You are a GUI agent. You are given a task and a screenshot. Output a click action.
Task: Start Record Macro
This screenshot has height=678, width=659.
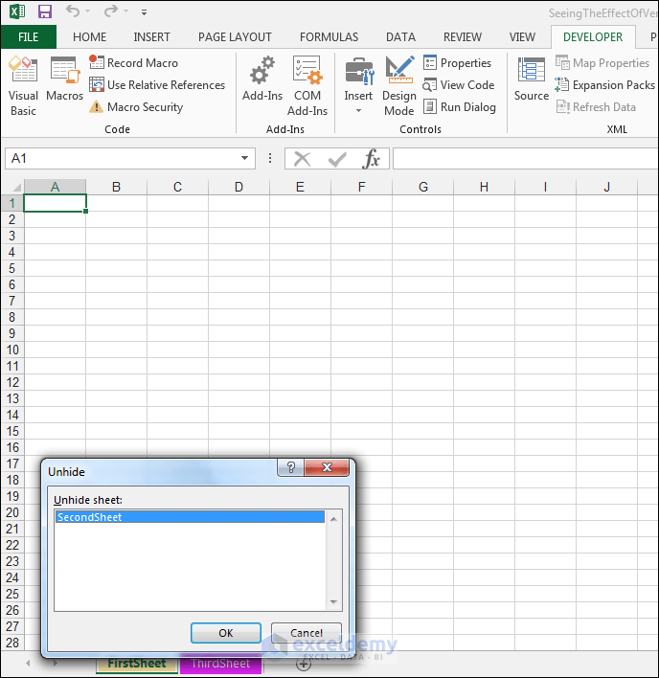pyautogui.click(x=133, y=62)
